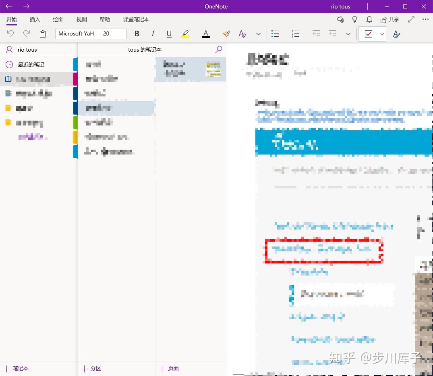The width and height of the screenshot is (433, 376).
Task: Apply bulleted list formatting
Action: (x=276, y=34)
